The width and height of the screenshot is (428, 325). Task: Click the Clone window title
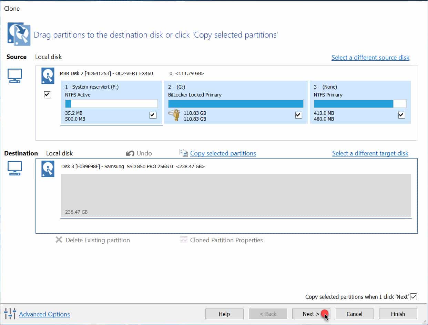click(x=12, y=9)
